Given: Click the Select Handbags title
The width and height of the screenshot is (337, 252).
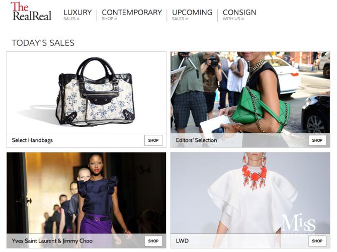Looking at the screenshot, I should 32,140.
